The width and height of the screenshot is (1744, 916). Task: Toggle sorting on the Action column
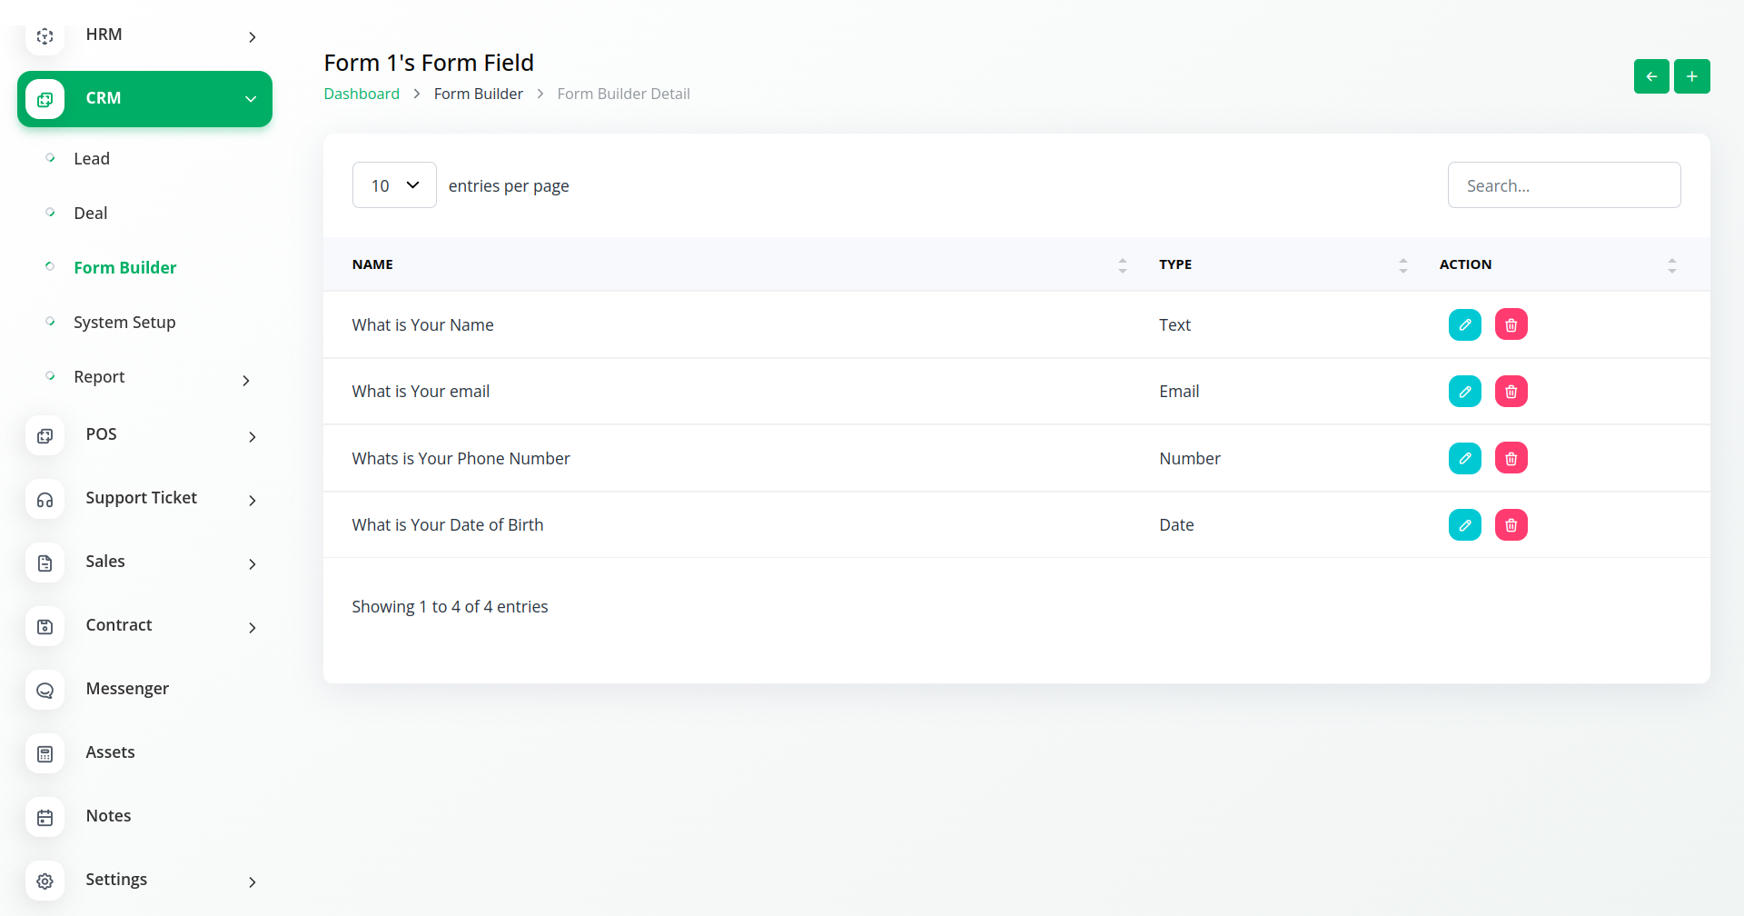1671,264
